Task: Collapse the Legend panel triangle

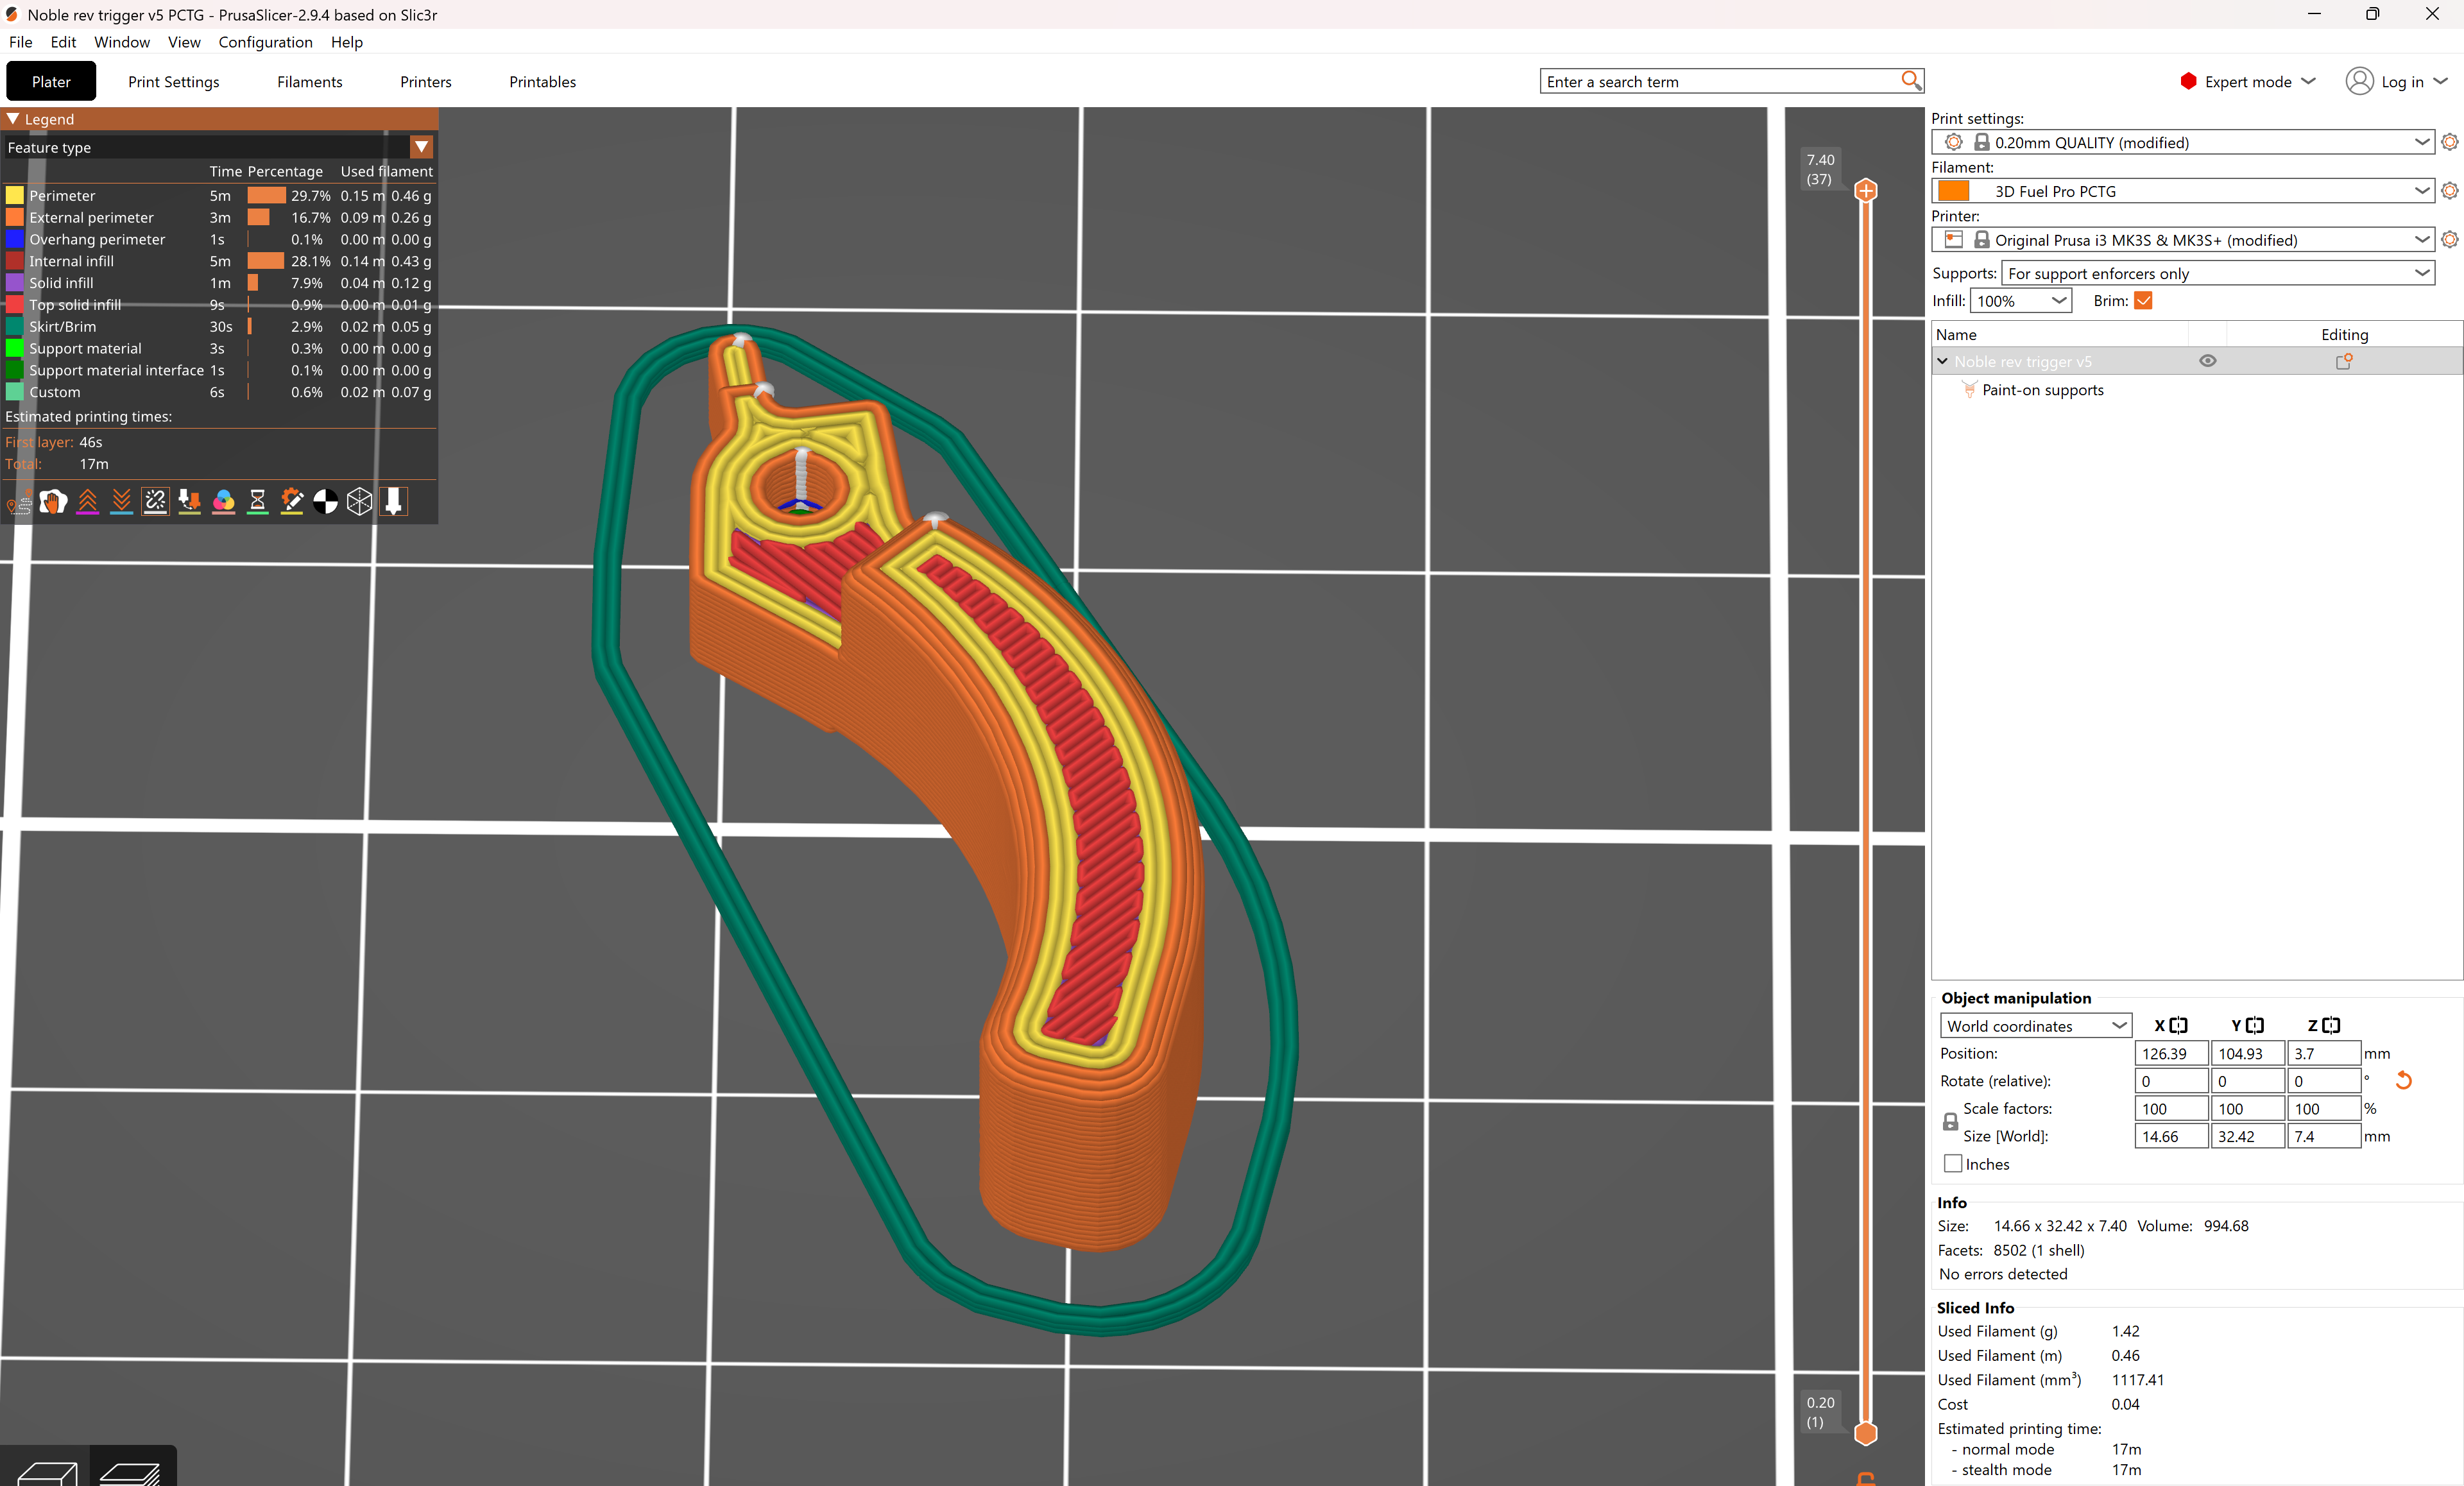Action: pos(13,119)
